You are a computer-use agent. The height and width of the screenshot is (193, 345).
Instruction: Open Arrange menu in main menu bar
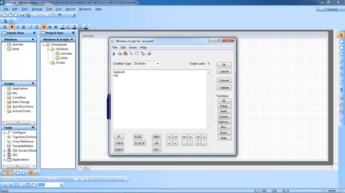coord(37,9)
